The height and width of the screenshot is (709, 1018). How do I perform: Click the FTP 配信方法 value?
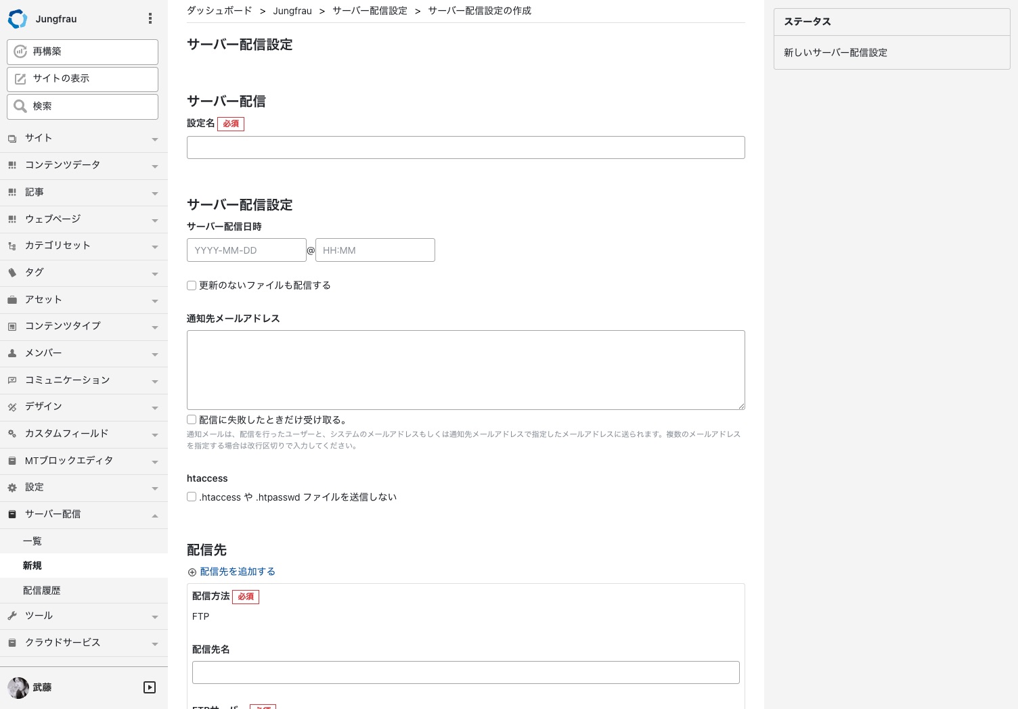click(x=201, y=616)
